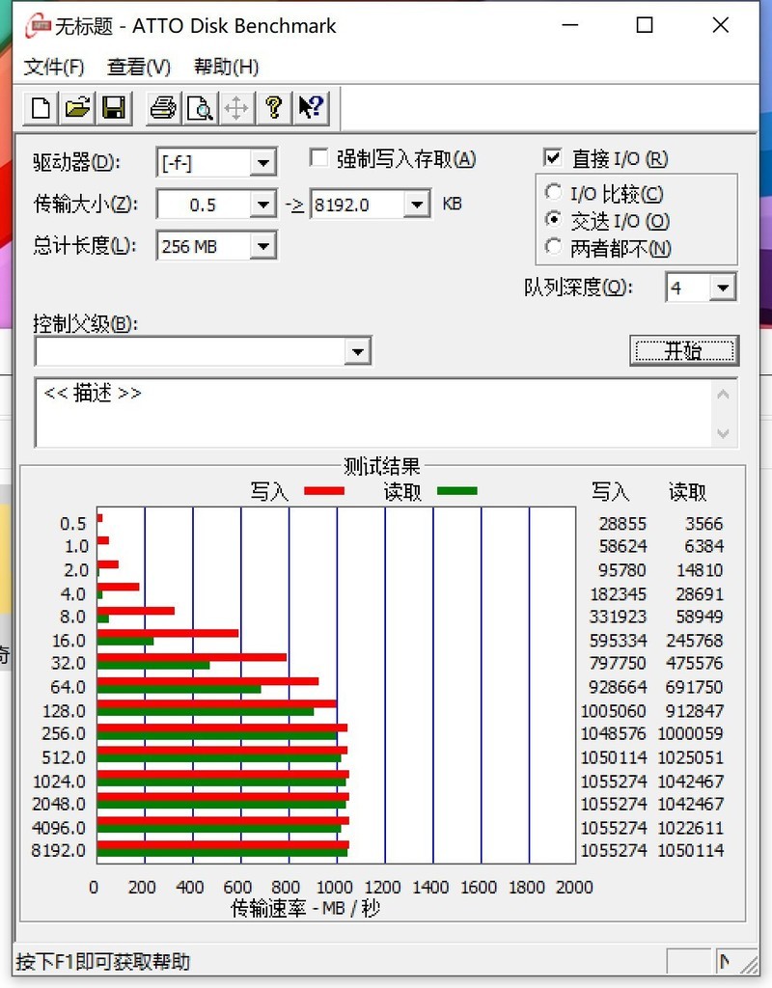This screenshot has width=772, height=988.
Task: Open Print Preview via its toolbar icon
Action: click(x=199, y=108)
